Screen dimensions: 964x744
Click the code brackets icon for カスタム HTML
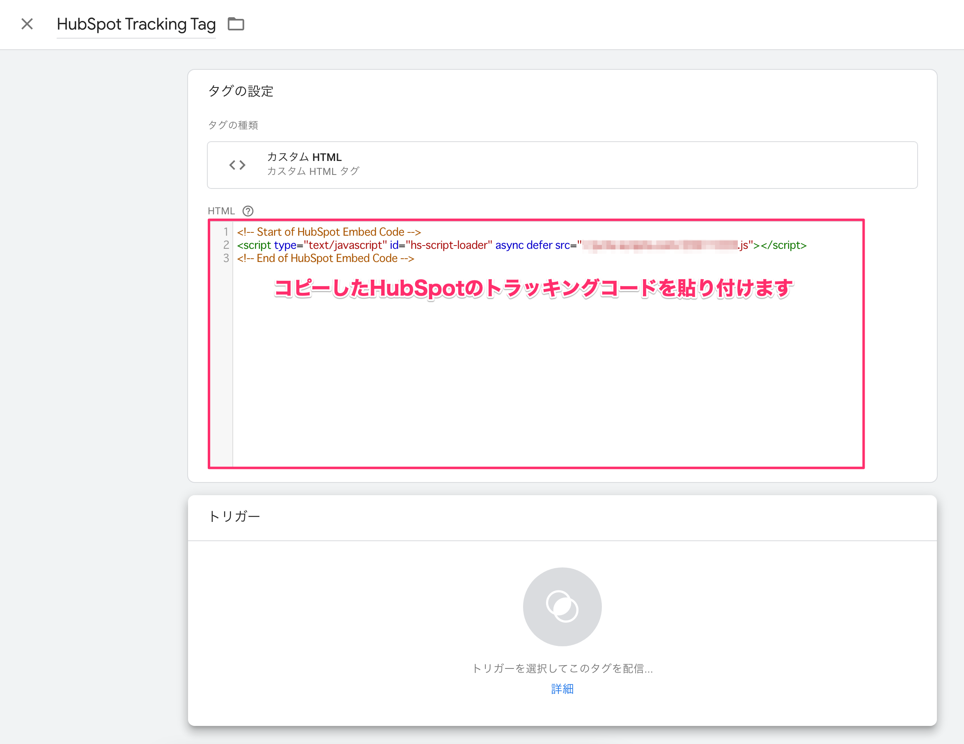(x=237, y=165)
